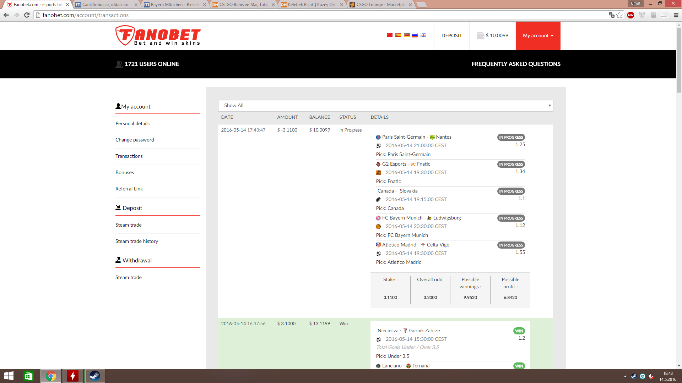Click the Paris Saint-Germain team crest

[378, 137]
